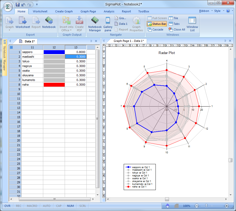
Task: Open the Graph export dropdown arrow
Action: [10, 30]
